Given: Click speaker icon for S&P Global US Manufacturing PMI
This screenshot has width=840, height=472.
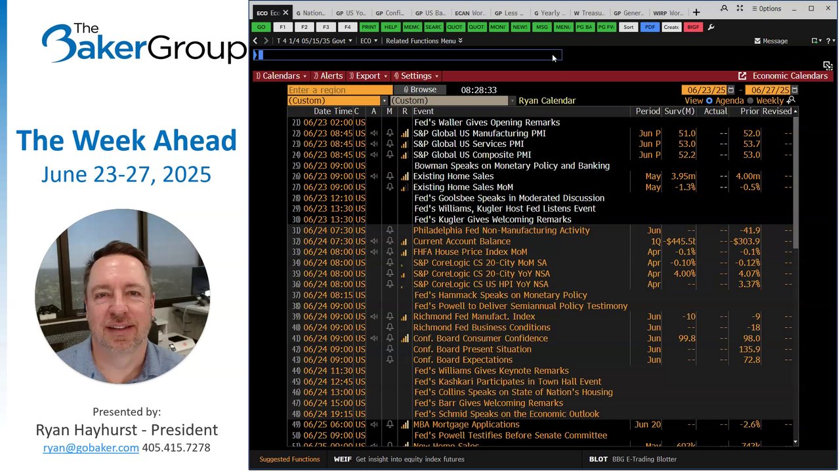Looking at the screenshot, I should [x=373, y=133].
